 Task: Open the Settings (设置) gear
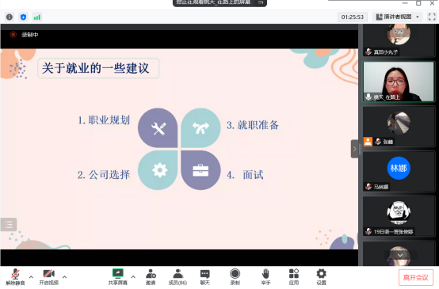[321, 276]
